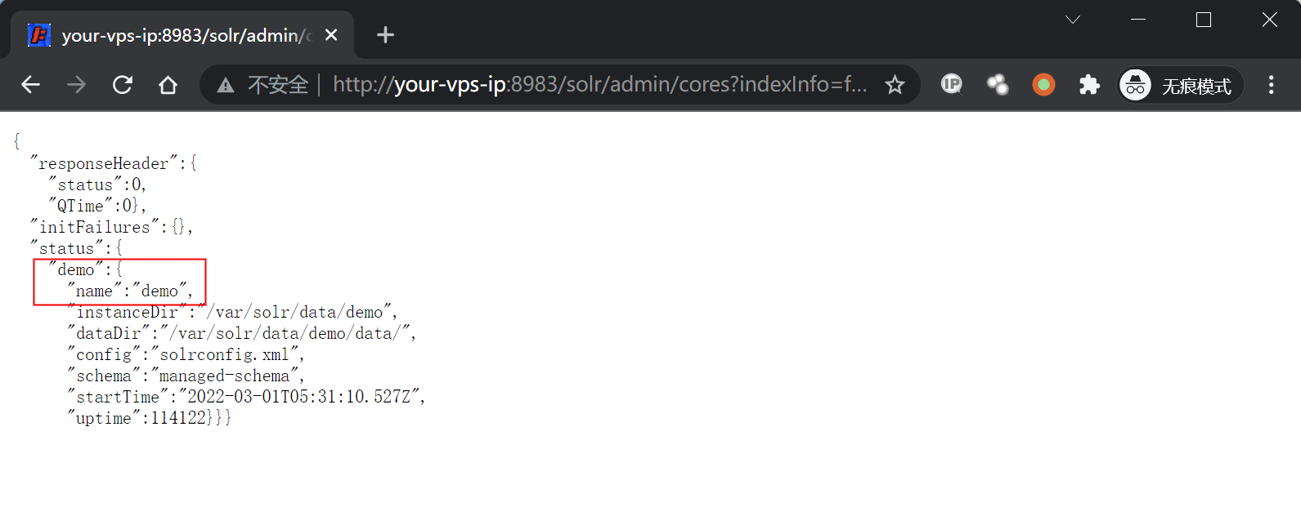Open the three-dot Chrome menu
Viewport: 1301px width, 516px height.
pos(1271,85)
